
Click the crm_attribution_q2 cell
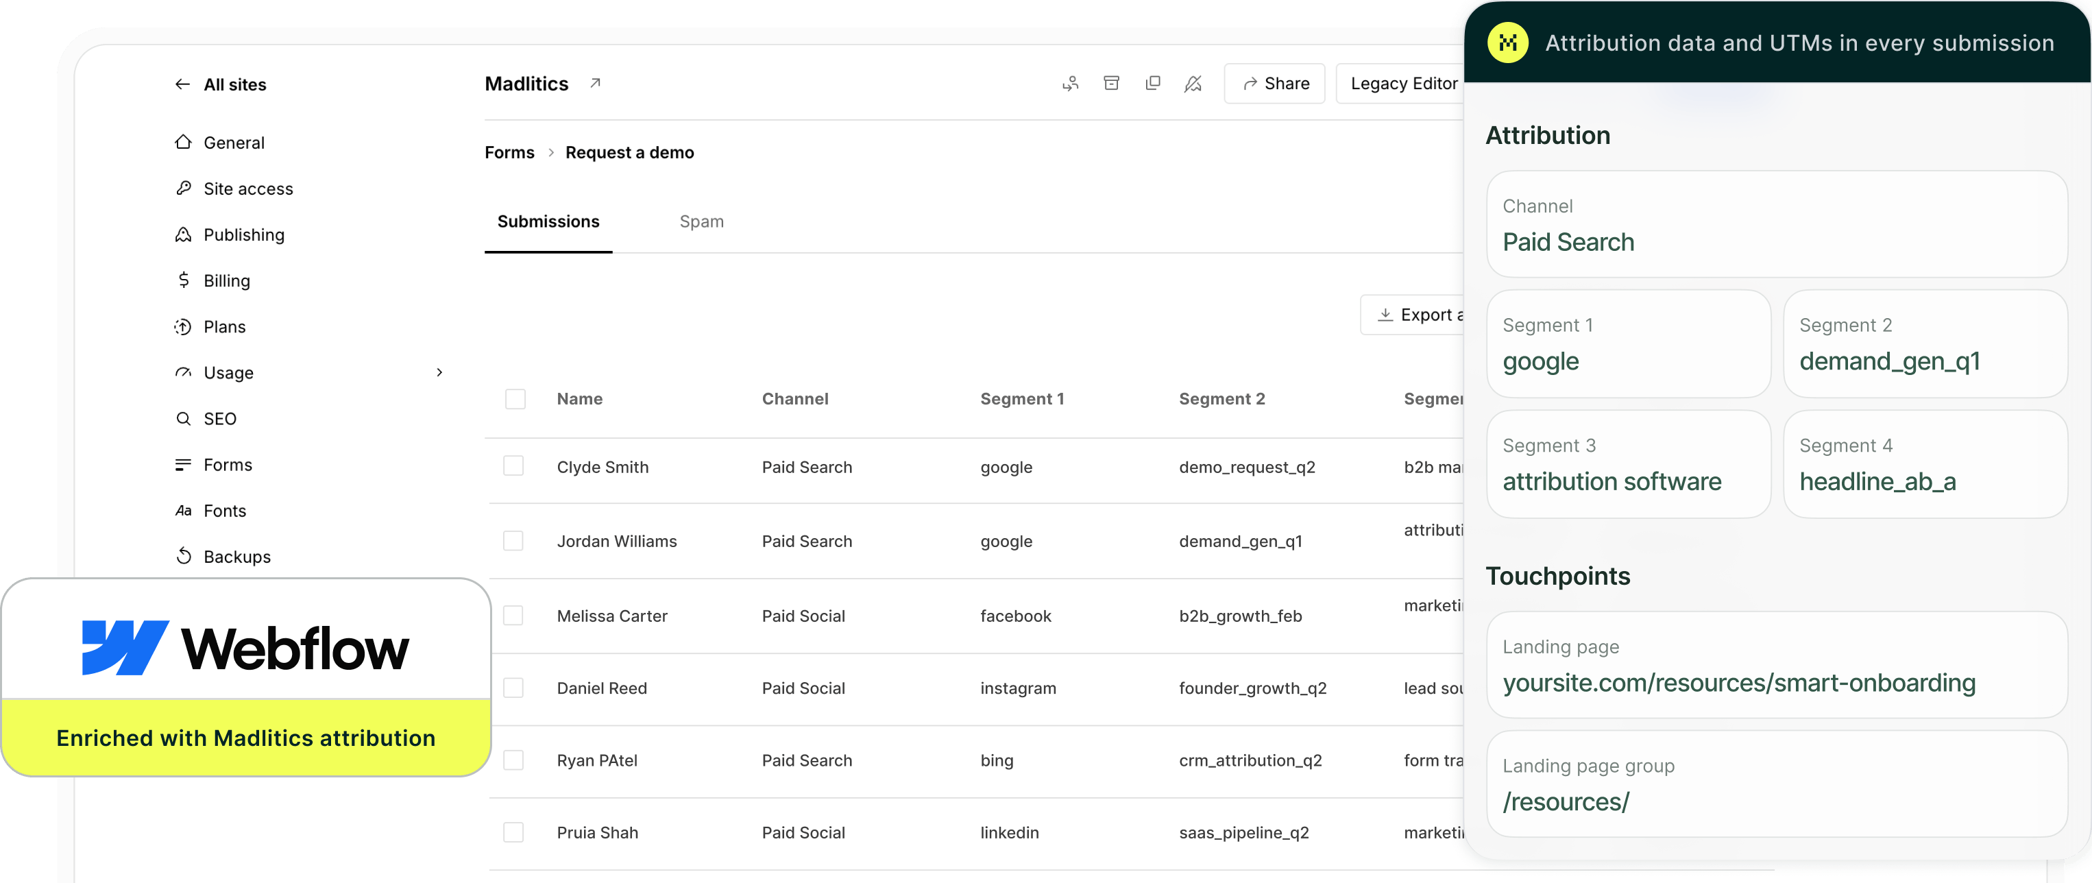coord(1250,760)
